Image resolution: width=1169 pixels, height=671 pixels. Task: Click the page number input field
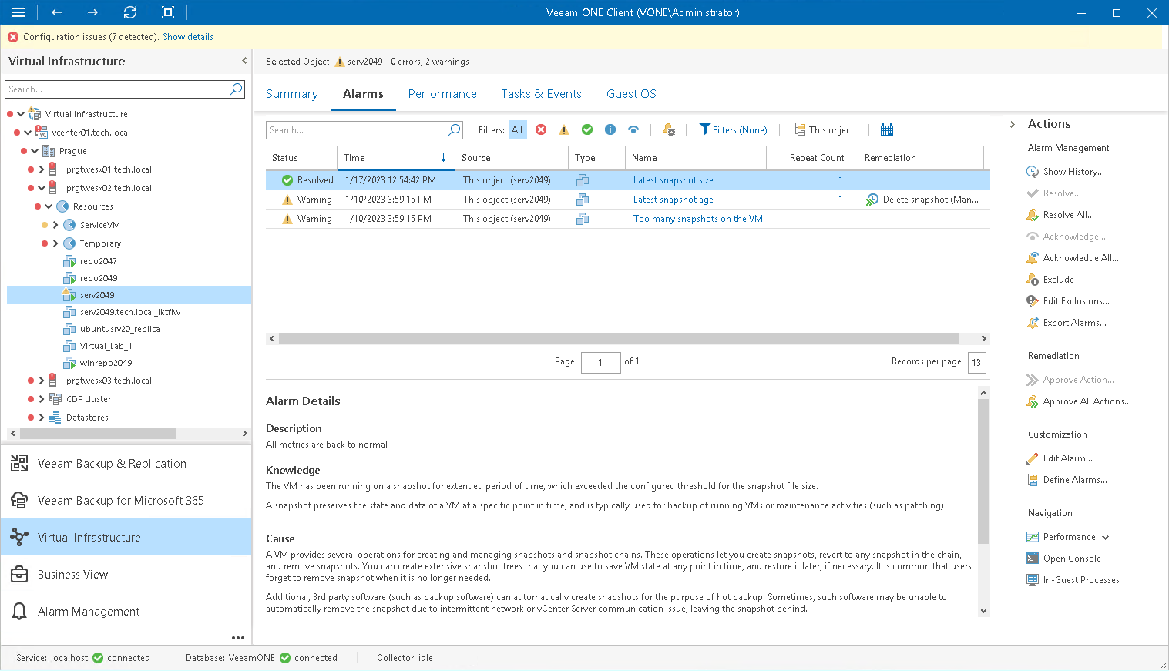coord(600,362)
